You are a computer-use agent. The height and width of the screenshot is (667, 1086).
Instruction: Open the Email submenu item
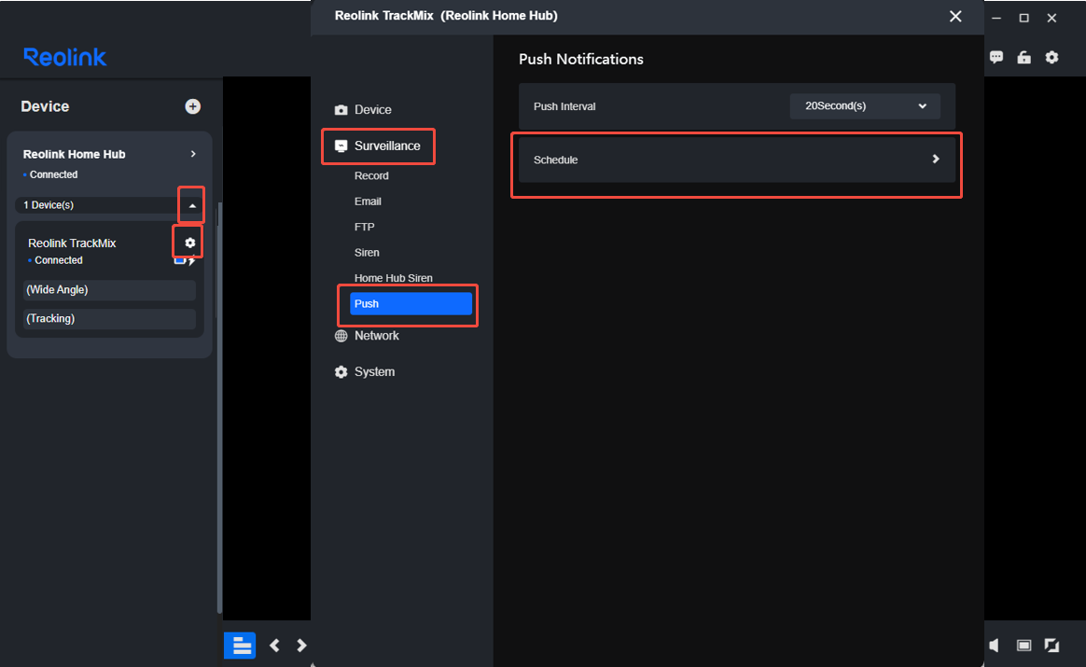point(368,201)
